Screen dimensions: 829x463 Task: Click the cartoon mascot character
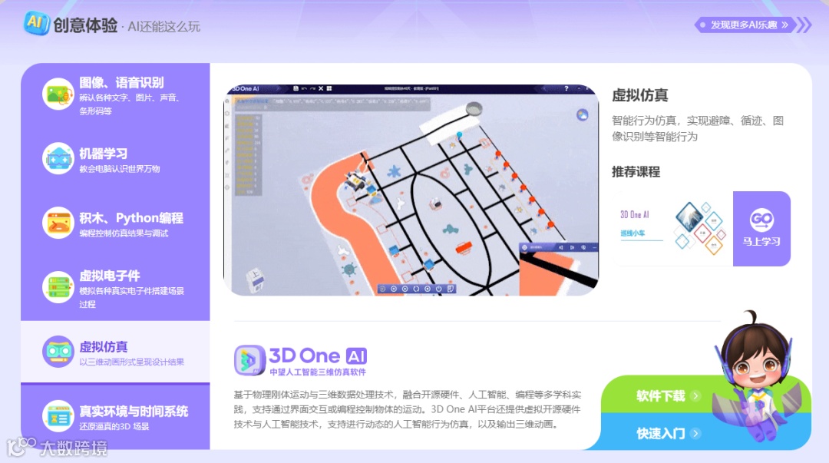[x=758, y=375]
